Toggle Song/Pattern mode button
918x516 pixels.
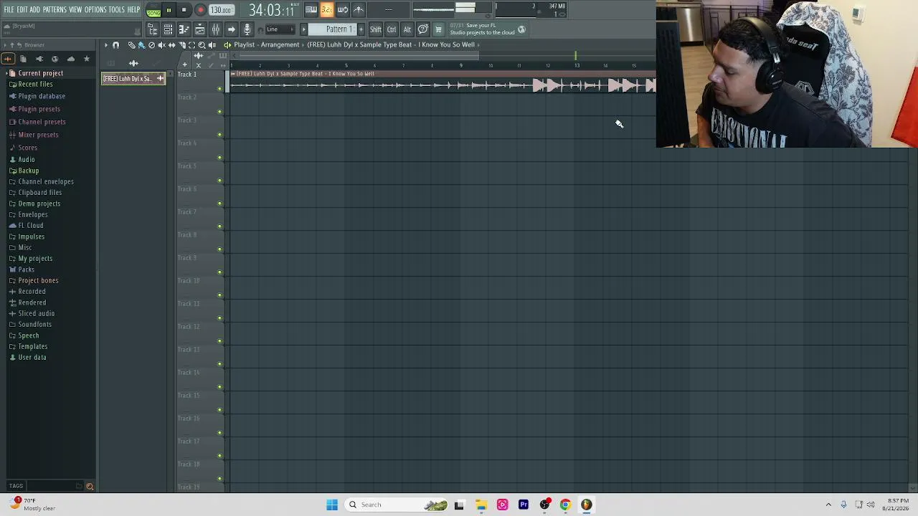(153, 10)
